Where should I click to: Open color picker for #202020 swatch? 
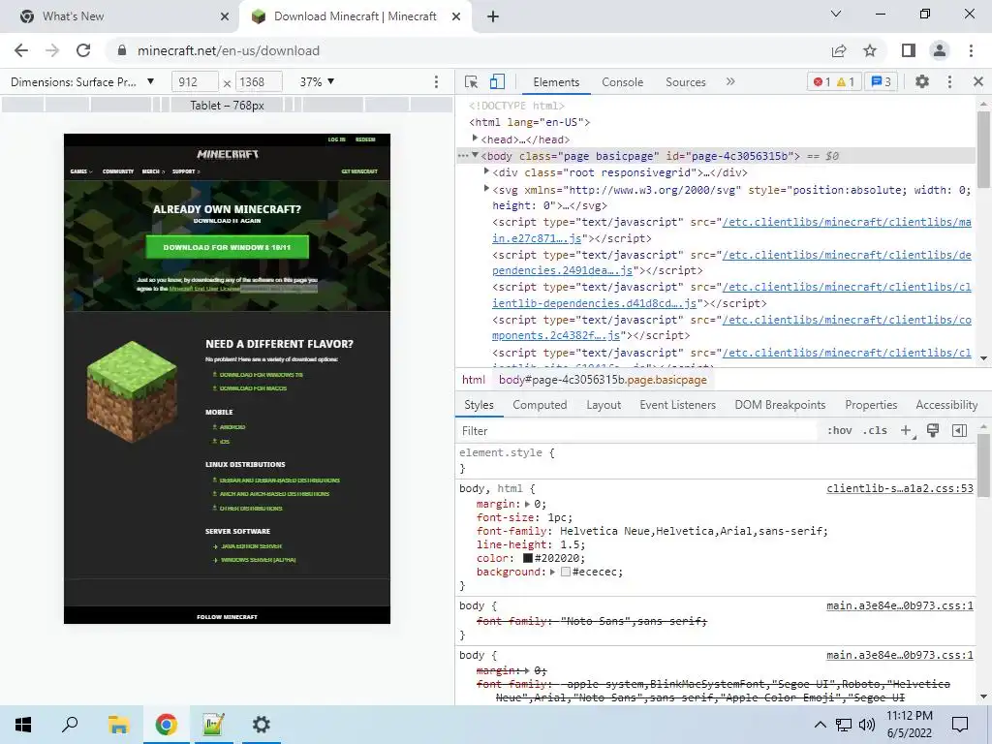(x=528, y=558)
